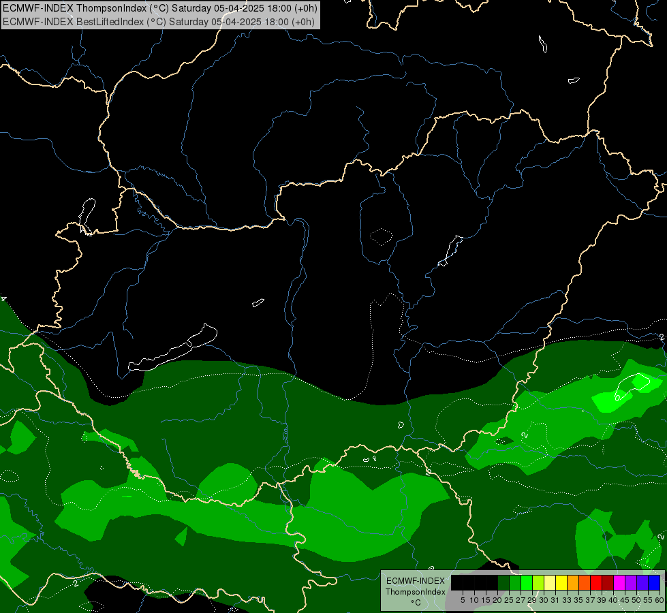
Task: Click the legend tick label 10
Action: 474,600
